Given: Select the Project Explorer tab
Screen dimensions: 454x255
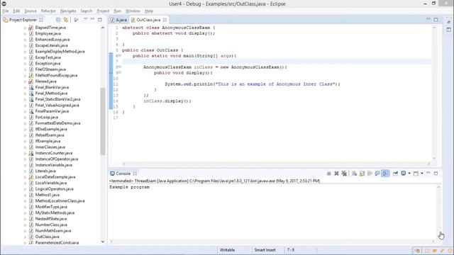Looking at the screenshot, I should pos(23,20).
